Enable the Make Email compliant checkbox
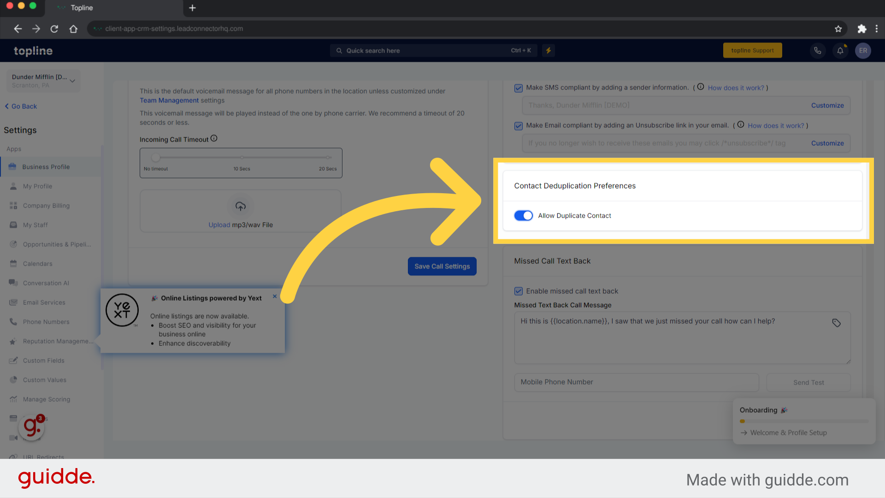 click(519, 125)
